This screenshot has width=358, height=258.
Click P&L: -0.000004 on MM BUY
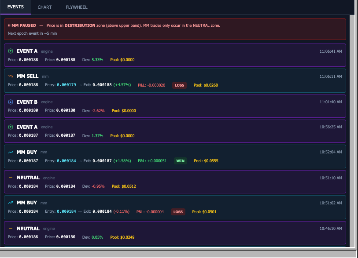(x=150, y=212)
